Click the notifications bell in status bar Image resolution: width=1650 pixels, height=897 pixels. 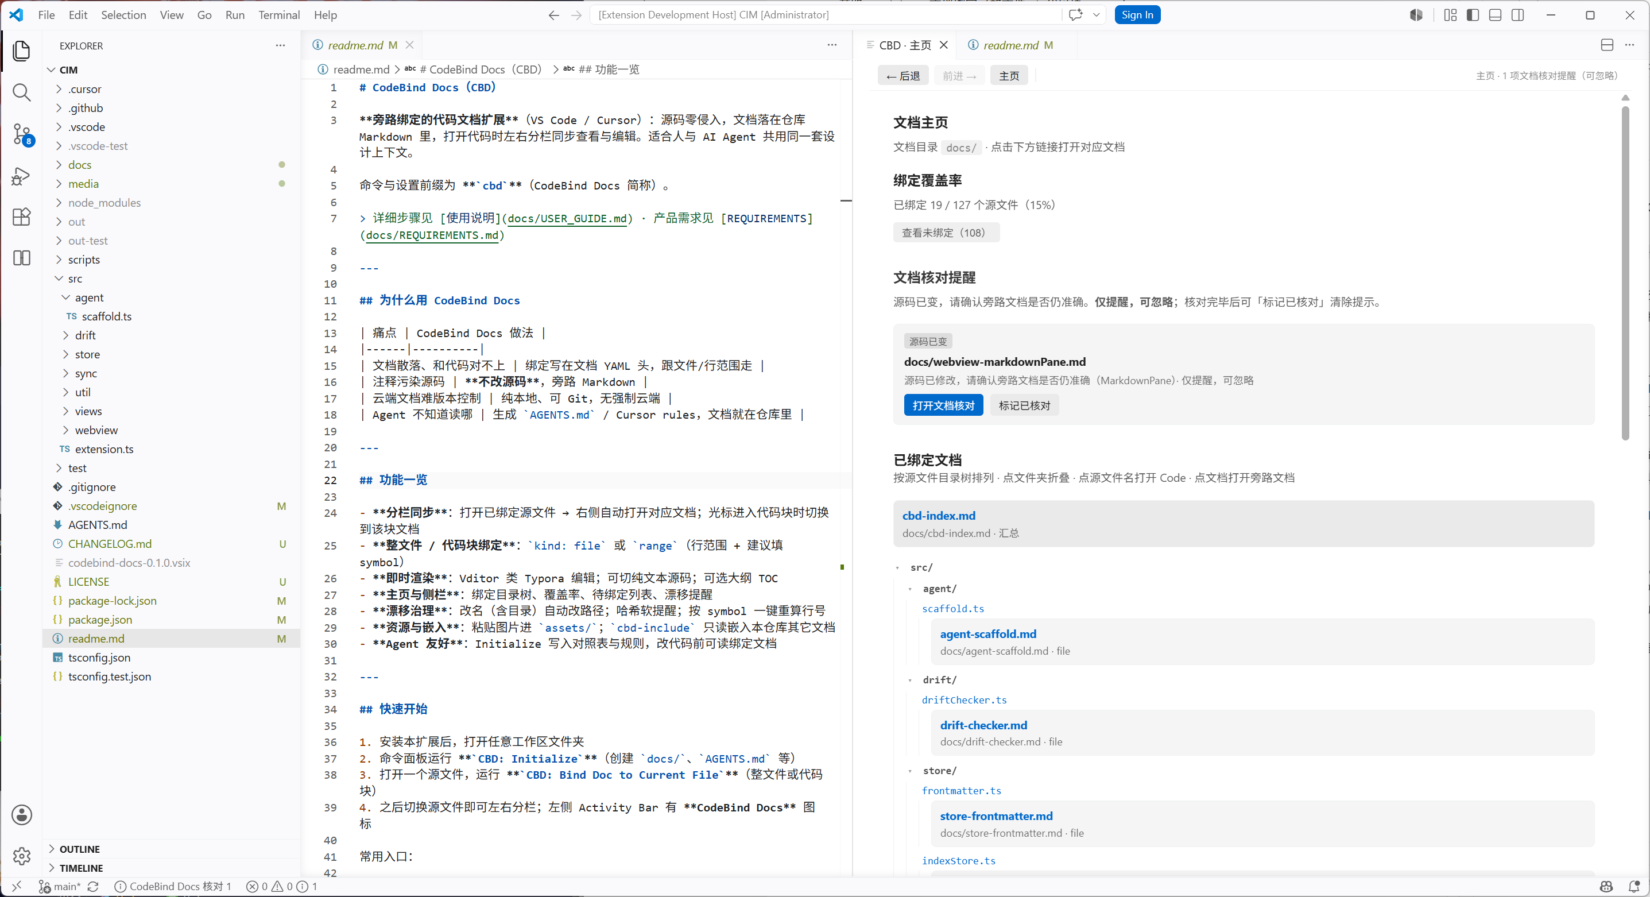pos(1634,887)
